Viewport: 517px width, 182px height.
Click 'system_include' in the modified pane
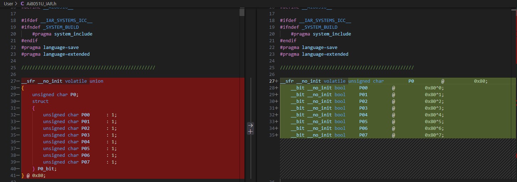332,34
